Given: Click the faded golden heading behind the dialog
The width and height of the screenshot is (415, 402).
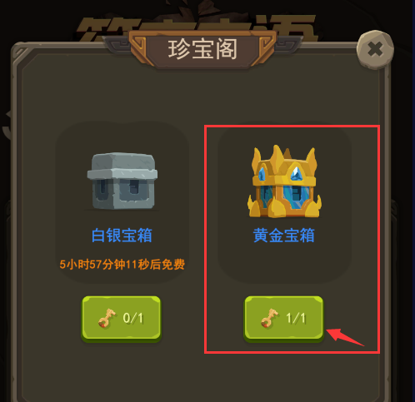Looking at the screenshot, I should (196, 27).
